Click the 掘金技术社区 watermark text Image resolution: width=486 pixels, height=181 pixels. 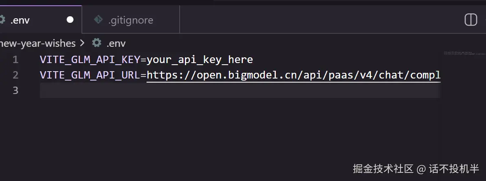pos(383,169)
